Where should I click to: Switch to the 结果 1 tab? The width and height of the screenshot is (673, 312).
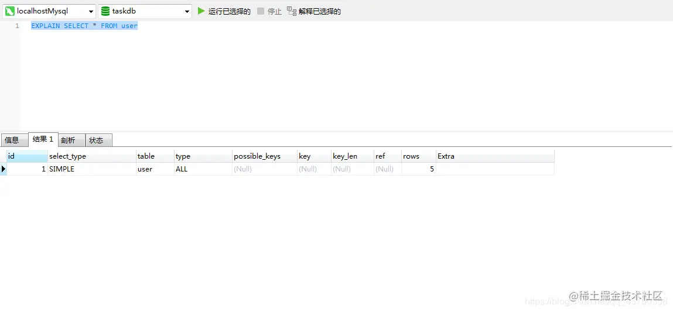43,139
